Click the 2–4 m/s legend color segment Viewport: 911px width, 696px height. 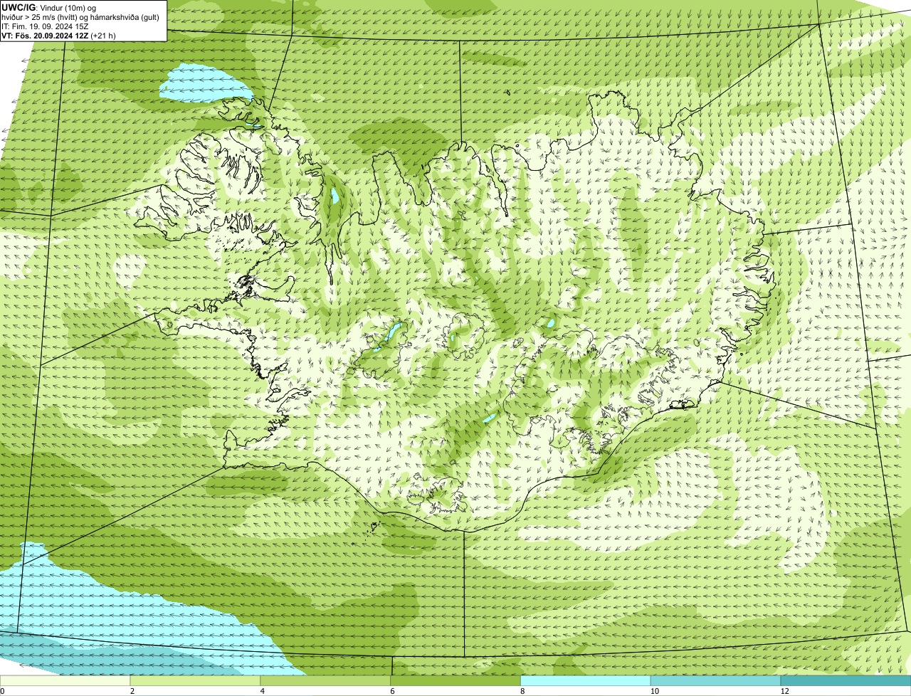(x=196, y=680)
